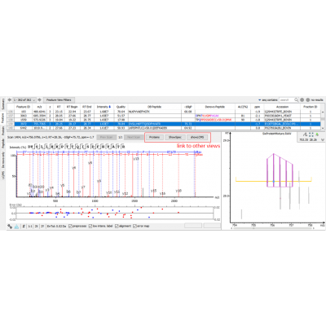Select table row number 137

[x=164, y=116]
